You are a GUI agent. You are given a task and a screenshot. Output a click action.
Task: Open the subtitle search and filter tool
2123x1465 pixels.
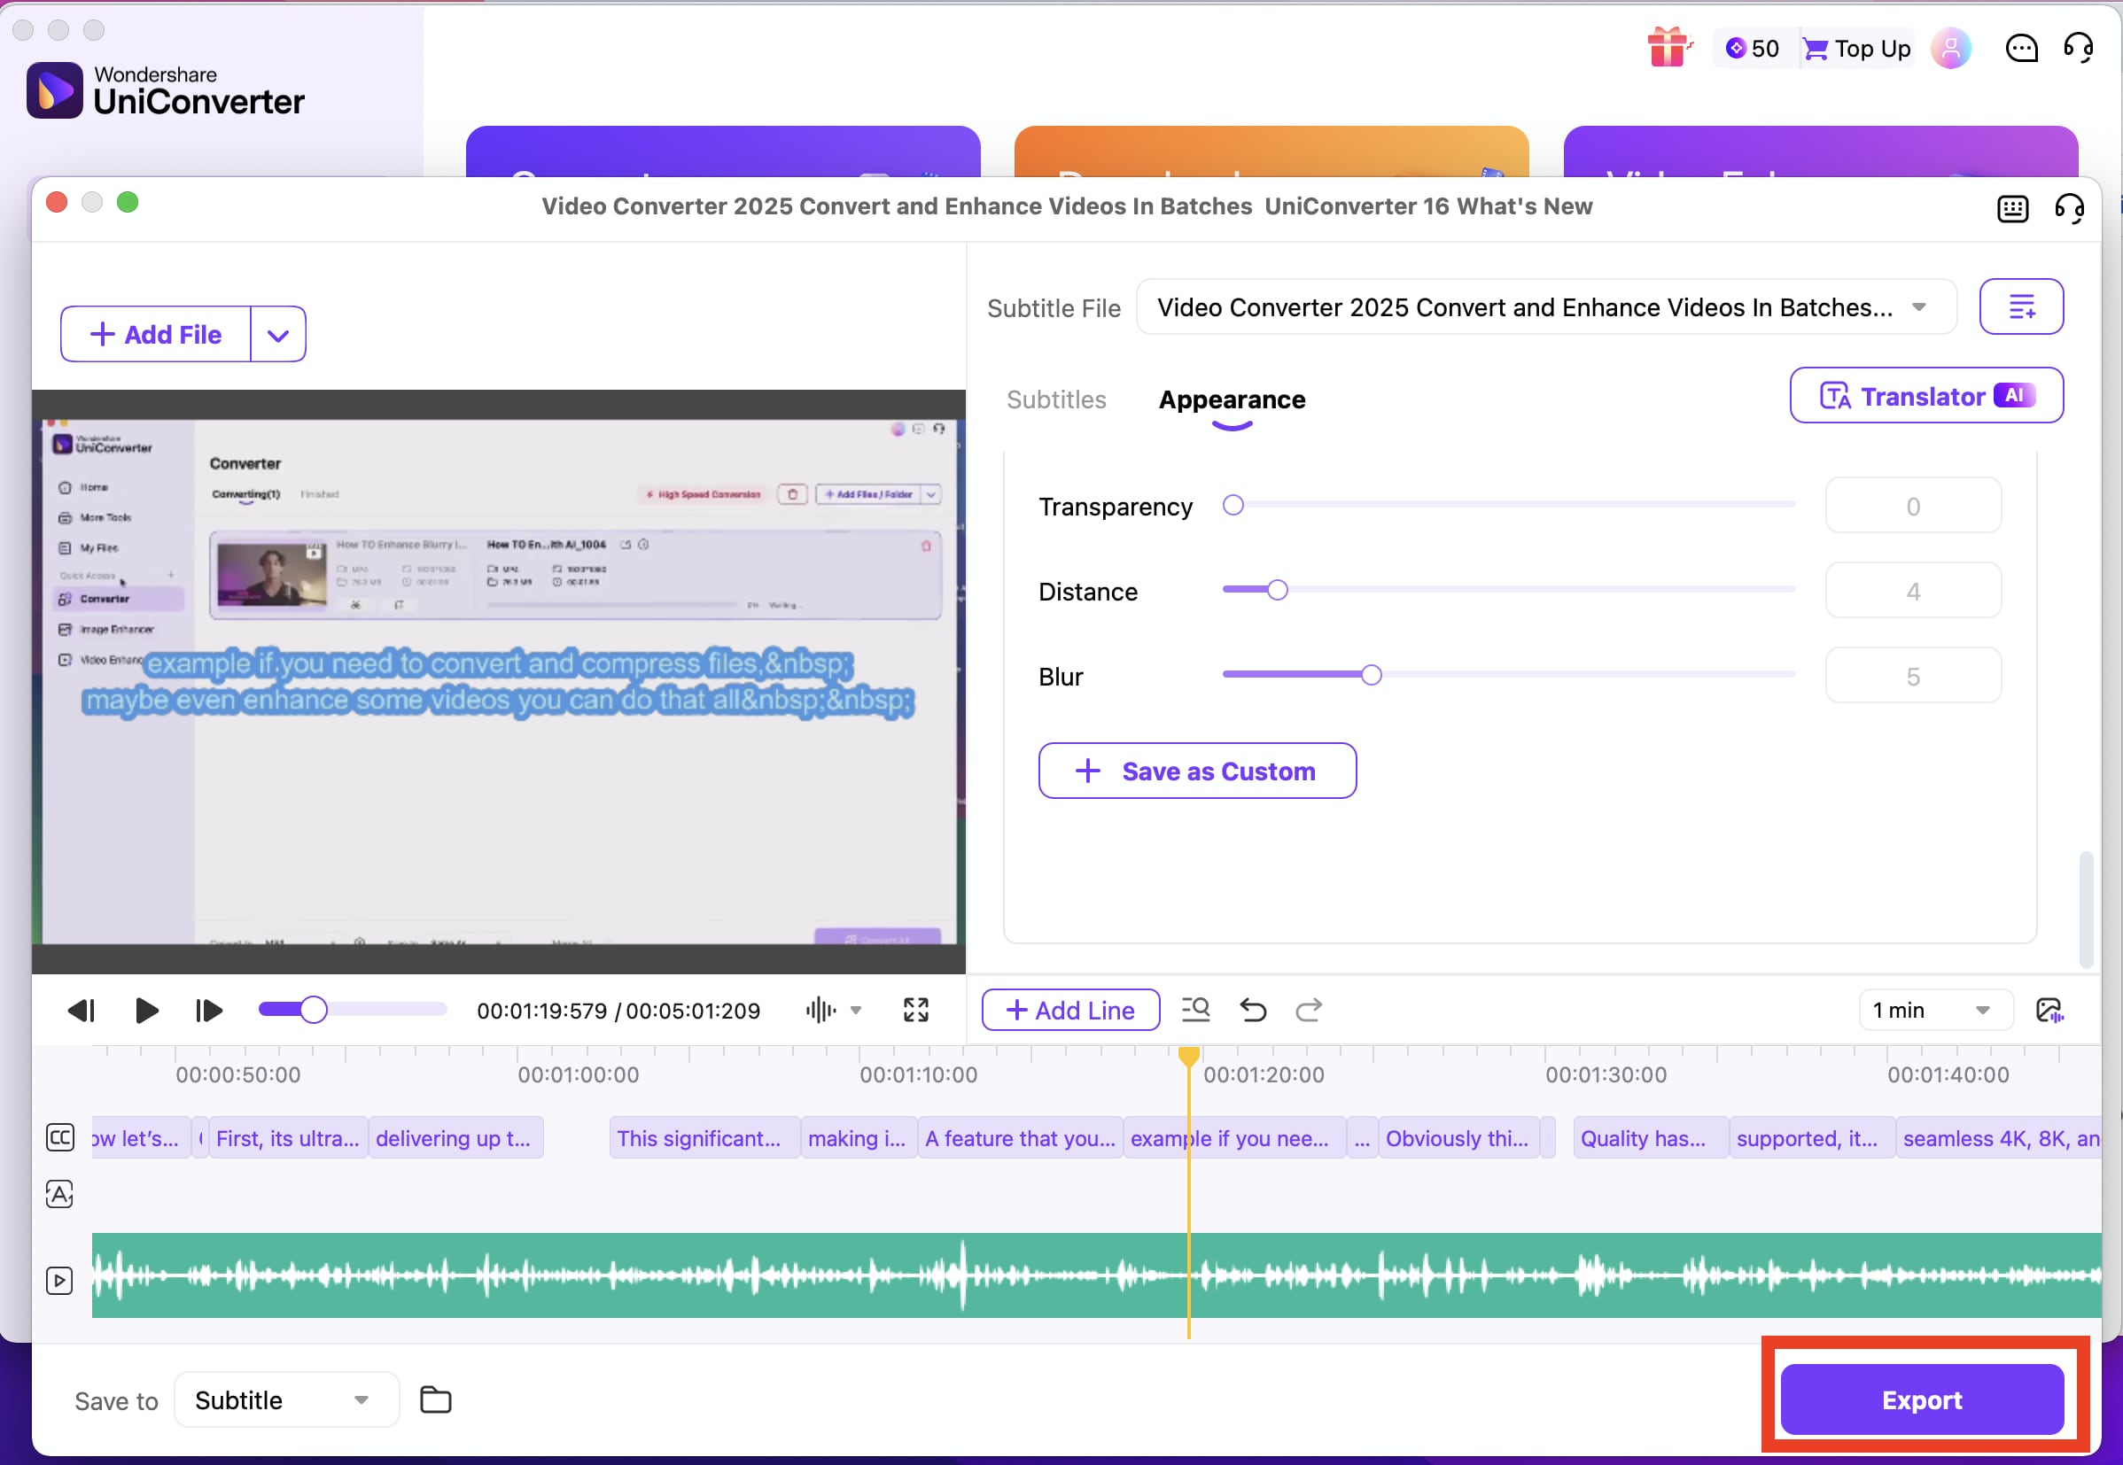1195,1010
